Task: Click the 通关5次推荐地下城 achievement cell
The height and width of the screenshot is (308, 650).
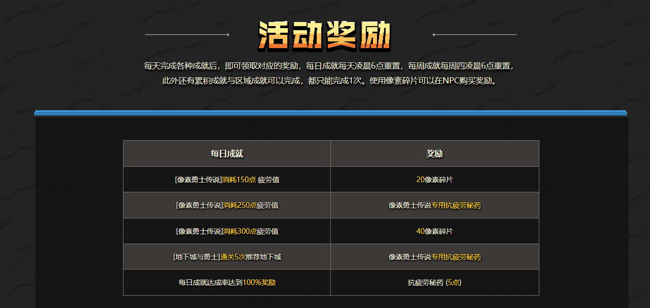Action: (x=227, y=257)
